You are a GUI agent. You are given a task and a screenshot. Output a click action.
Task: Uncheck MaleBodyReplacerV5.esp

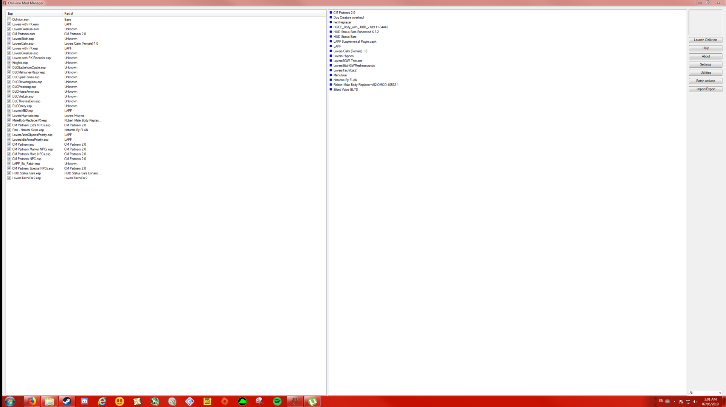[9, 120]
